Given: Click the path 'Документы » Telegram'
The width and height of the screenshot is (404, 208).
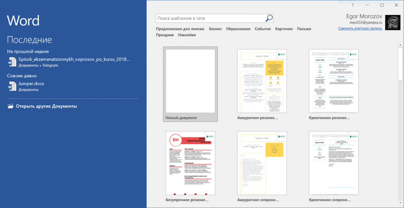Looking at the screenshot, I should click(38, 65).
